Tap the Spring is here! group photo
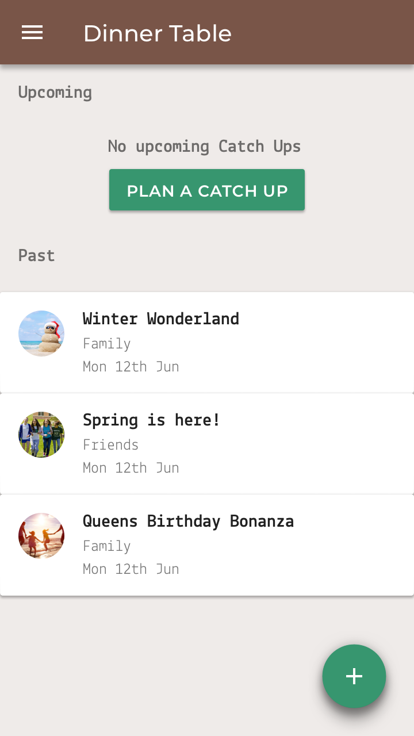This screenshot has width=414, height=736. [x=41, y=435]
